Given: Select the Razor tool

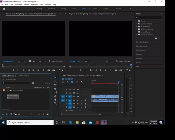Looking at the screenshot, I should click(x=55, y=88).
